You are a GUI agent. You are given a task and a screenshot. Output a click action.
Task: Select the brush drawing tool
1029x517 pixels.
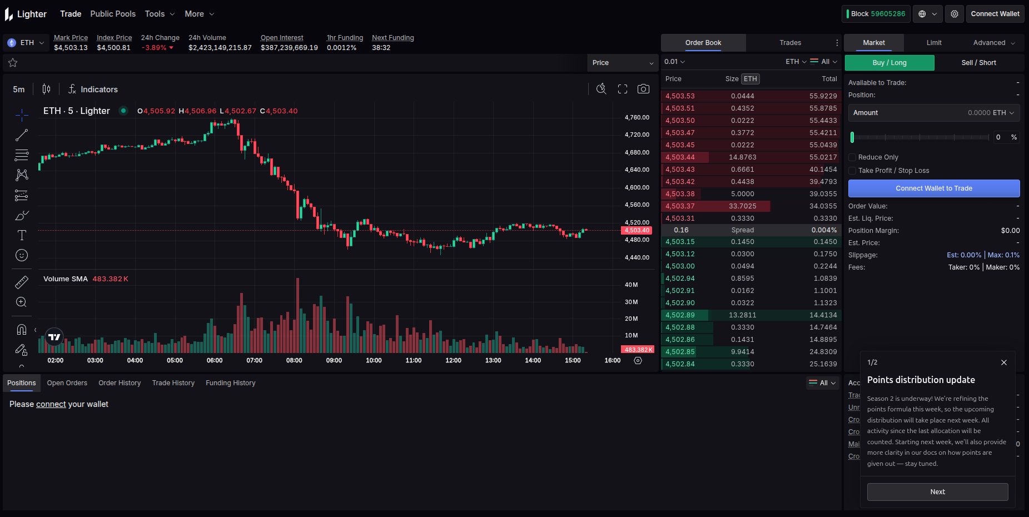pos(22,215)
